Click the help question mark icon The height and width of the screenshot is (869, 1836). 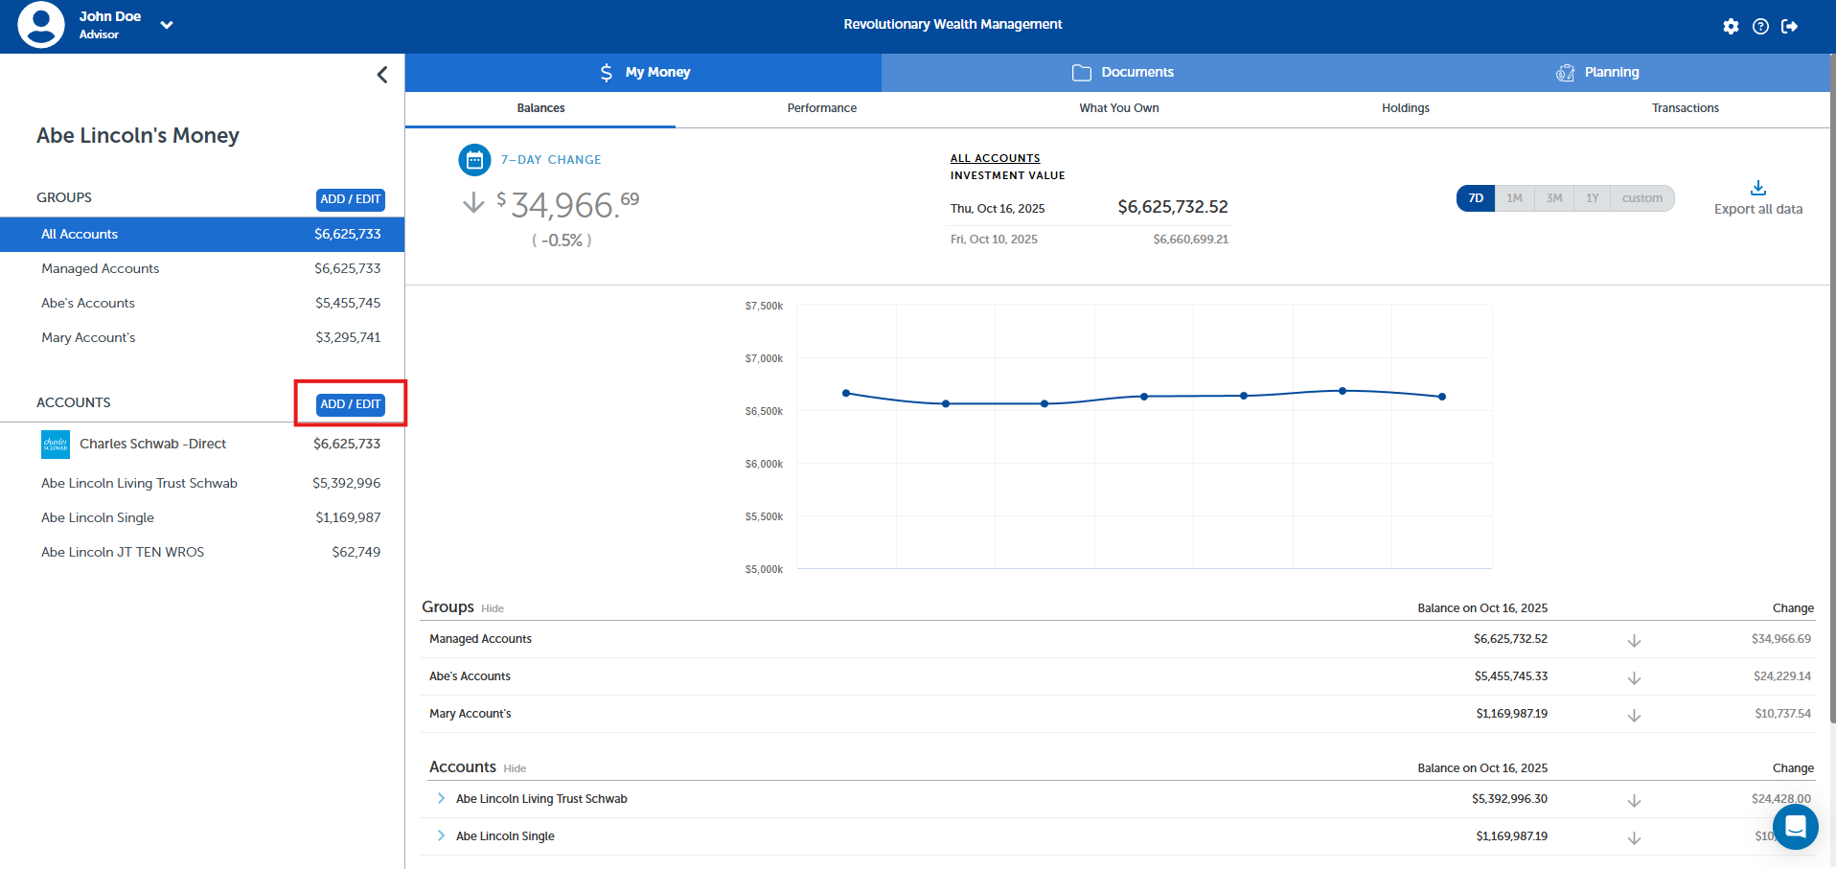(1760, 27)
